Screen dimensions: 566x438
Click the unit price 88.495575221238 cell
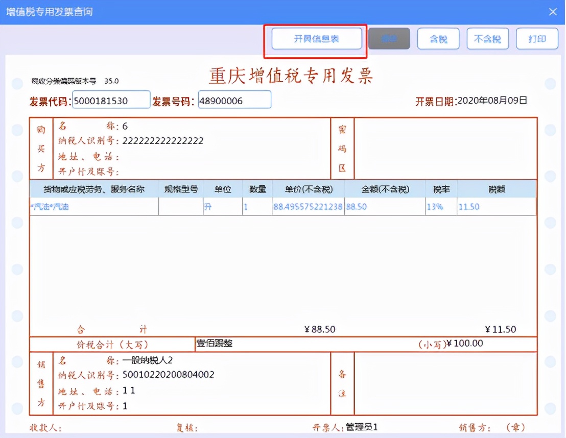(x=308, y=207)
